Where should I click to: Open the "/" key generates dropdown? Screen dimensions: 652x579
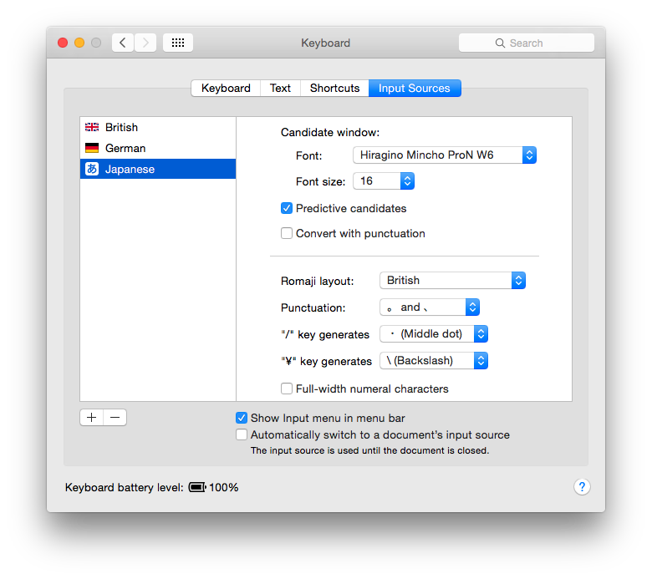(x=434, y=333)
